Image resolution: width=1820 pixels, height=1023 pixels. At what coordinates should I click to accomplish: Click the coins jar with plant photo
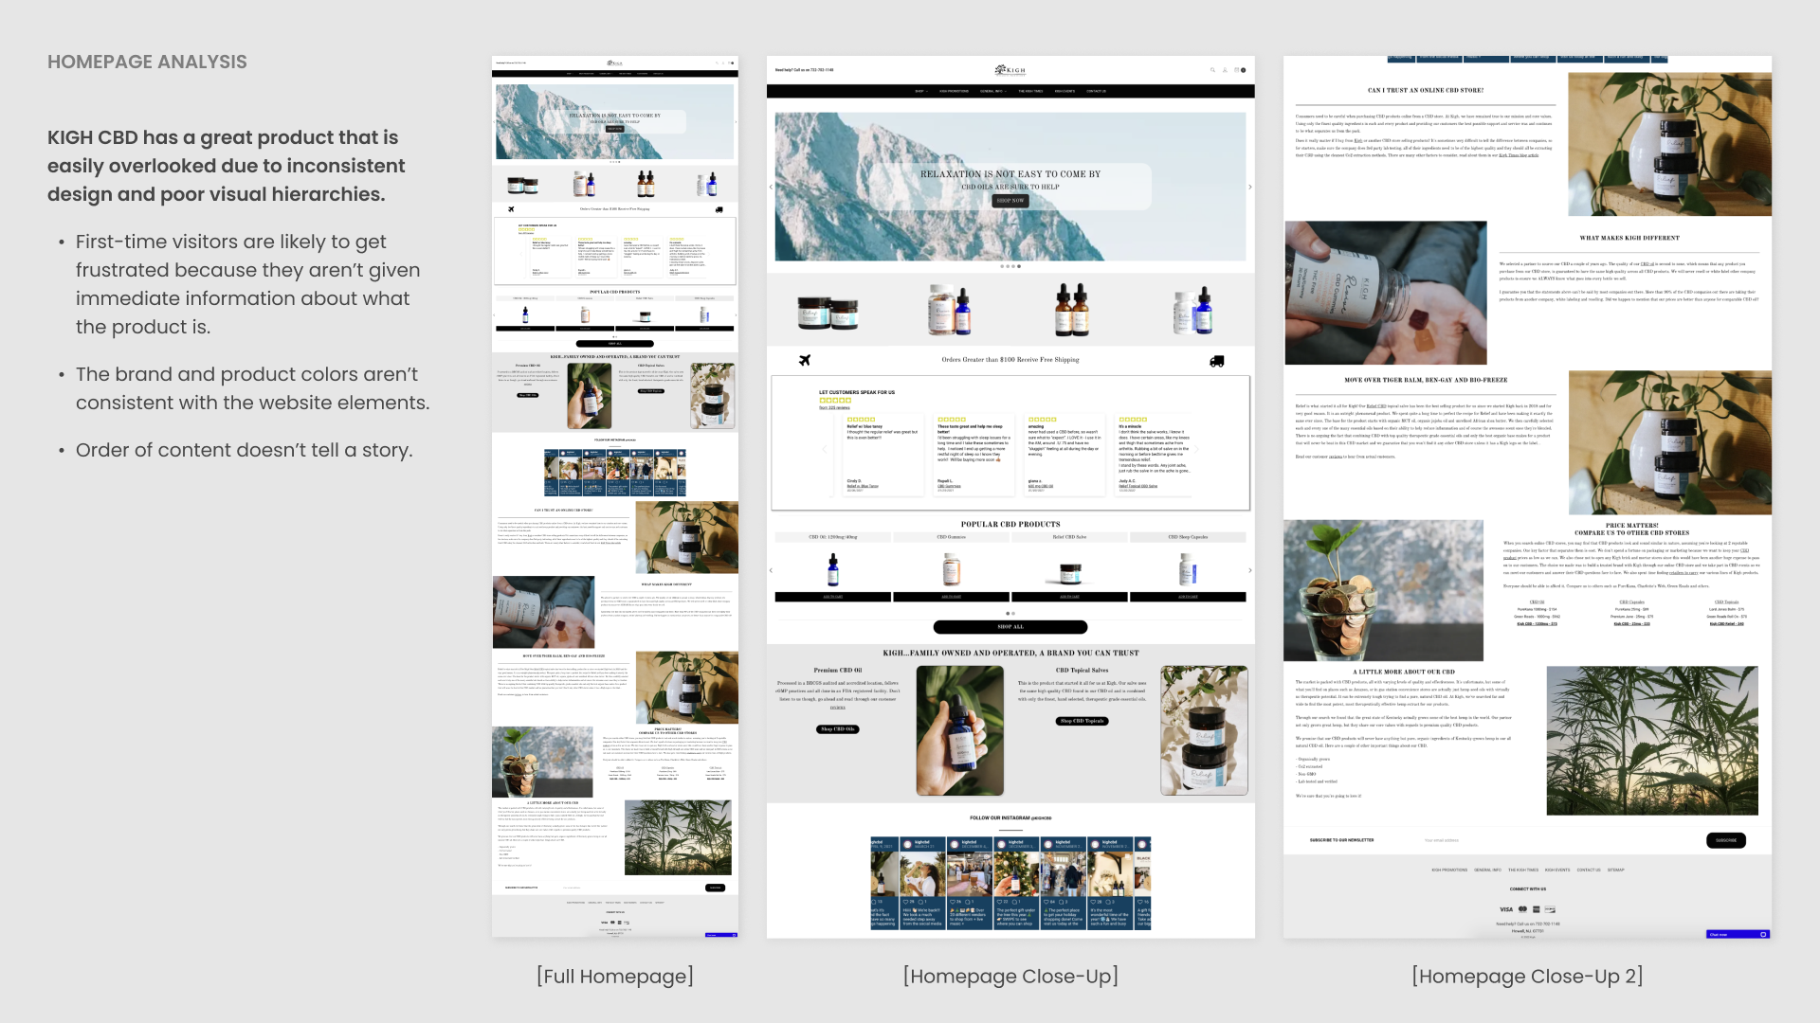pos(1383,590)
